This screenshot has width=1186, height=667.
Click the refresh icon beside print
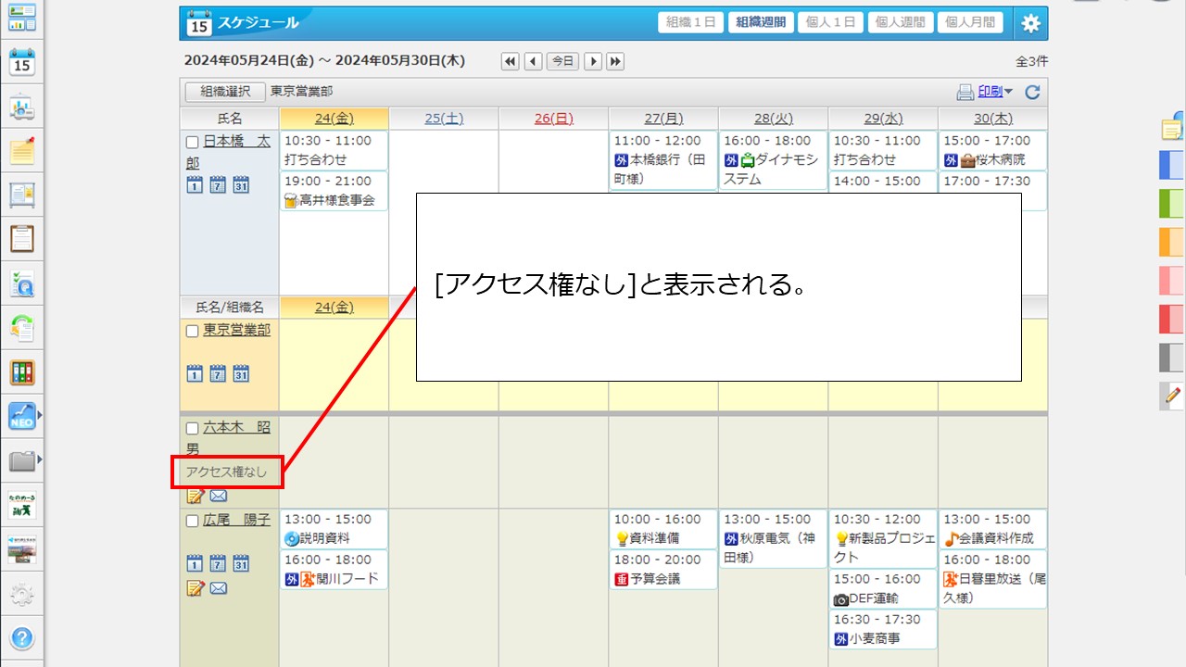tap(1032, 92)
